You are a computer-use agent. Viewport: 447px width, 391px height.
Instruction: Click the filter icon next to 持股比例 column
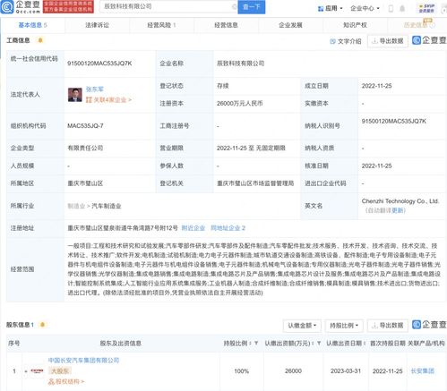pos(256,344)
